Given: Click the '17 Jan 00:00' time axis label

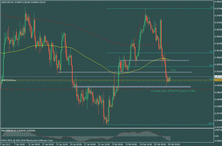Looking at the screenshot, I should pos(48,145).
